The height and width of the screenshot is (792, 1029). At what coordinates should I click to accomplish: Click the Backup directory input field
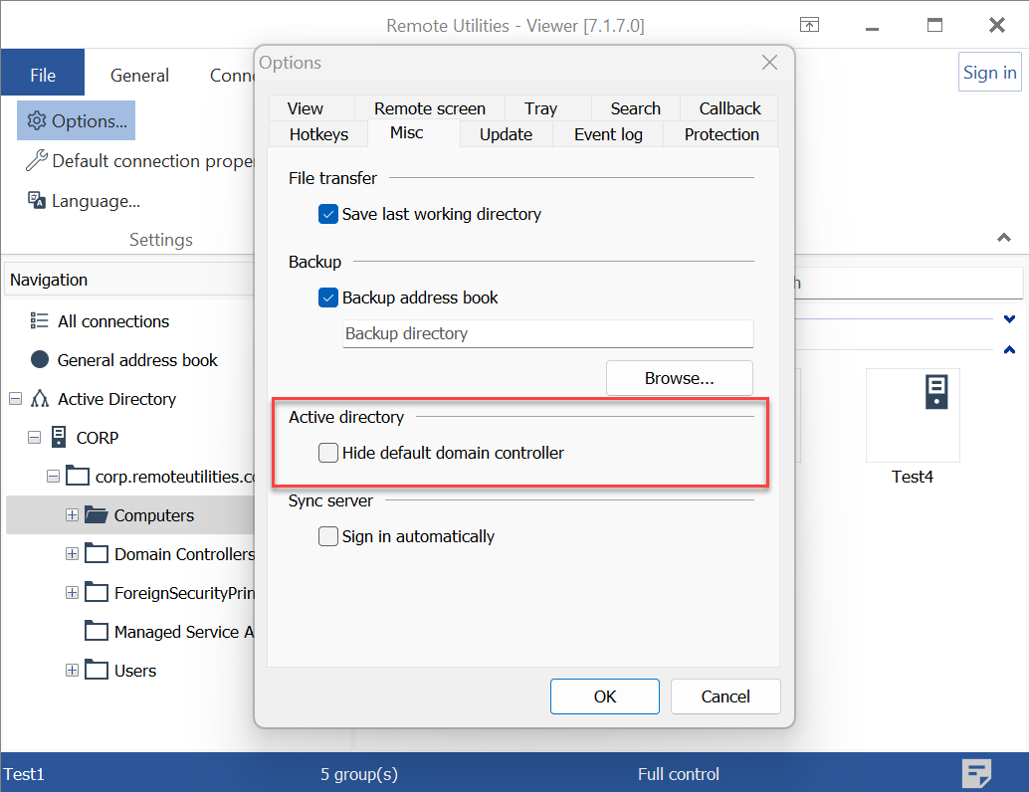coord(547,333)
